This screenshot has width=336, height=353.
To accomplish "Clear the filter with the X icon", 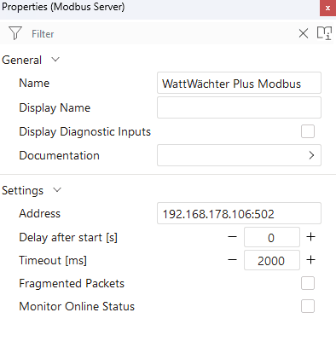I will [304, 33].
